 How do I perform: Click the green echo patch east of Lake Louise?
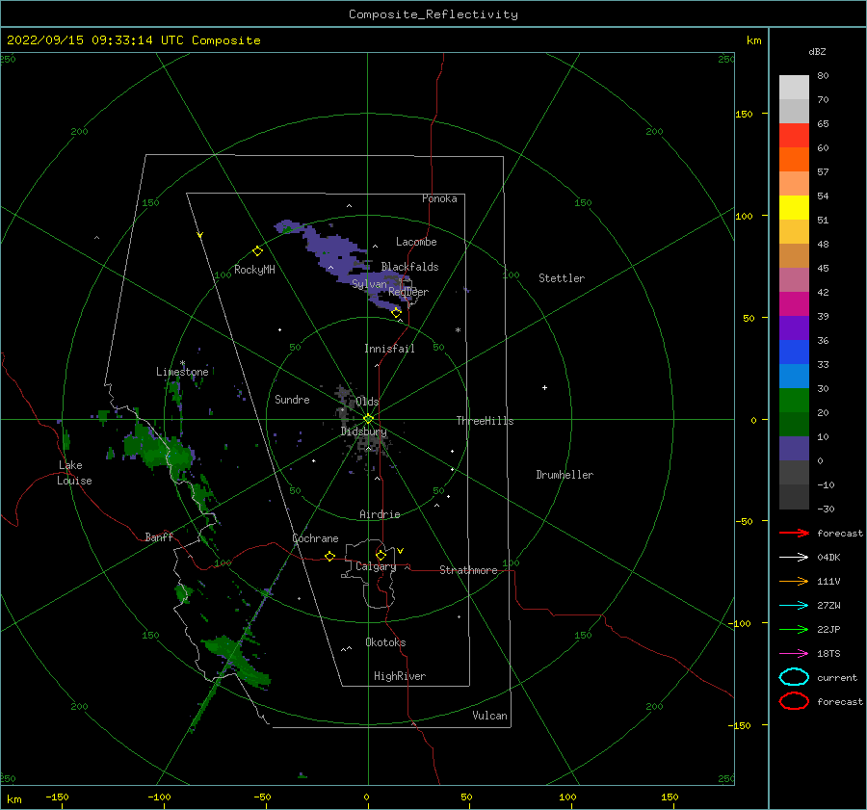click(x=158, y=449)
